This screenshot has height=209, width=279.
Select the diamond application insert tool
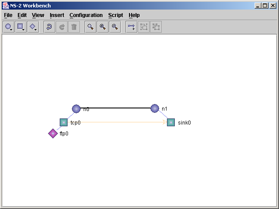pyautogui.click(x=33, y=27)
